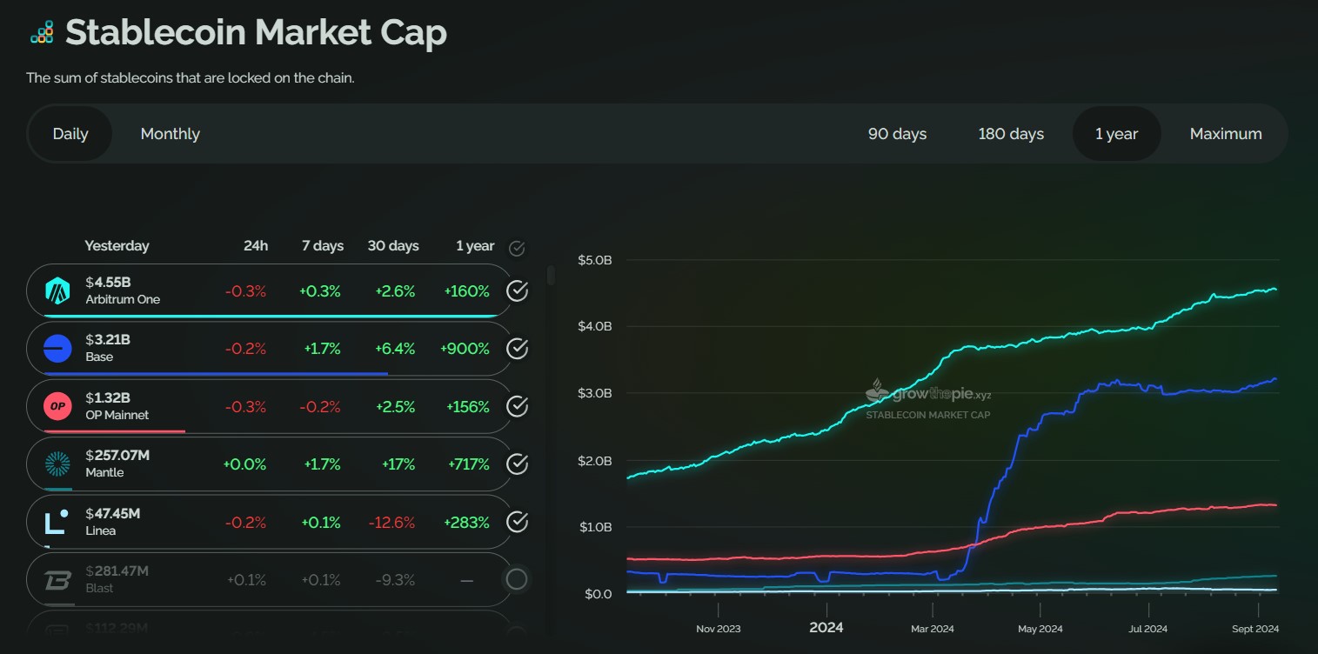This screenshot has height=654, width=1318.
Task: Click Arbitrum One's $4.55B value
Action: coord(108,283)
